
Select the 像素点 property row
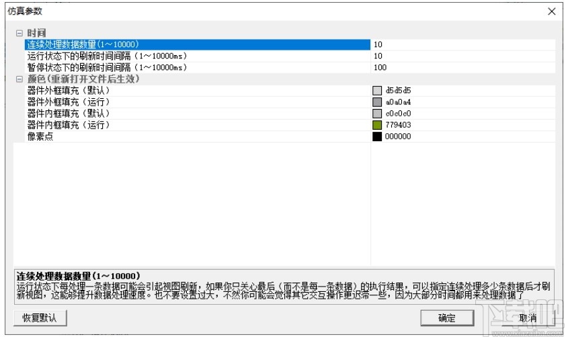pyautogui.click(x=198, y=137)
